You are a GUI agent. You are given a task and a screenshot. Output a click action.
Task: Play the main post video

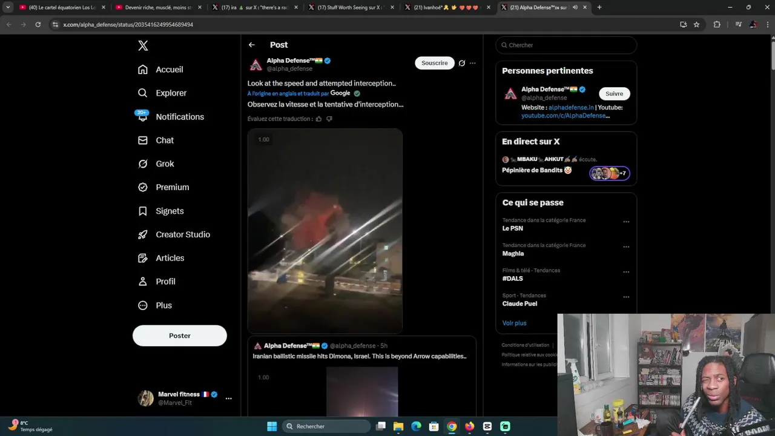325,231
